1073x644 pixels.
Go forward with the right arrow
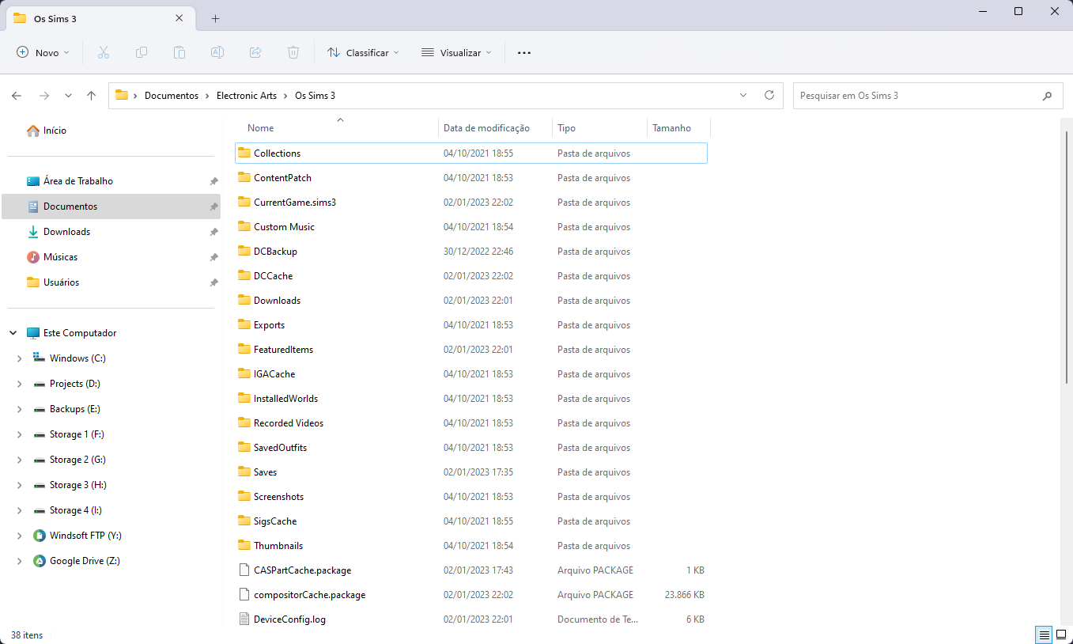44,96
